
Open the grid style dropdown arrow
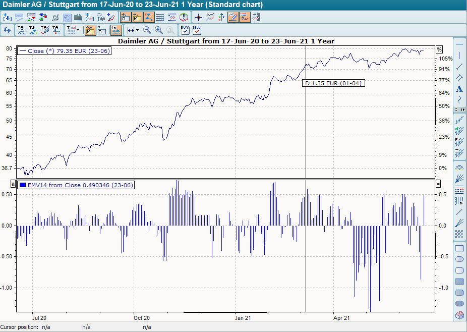[x=78, y=31]
